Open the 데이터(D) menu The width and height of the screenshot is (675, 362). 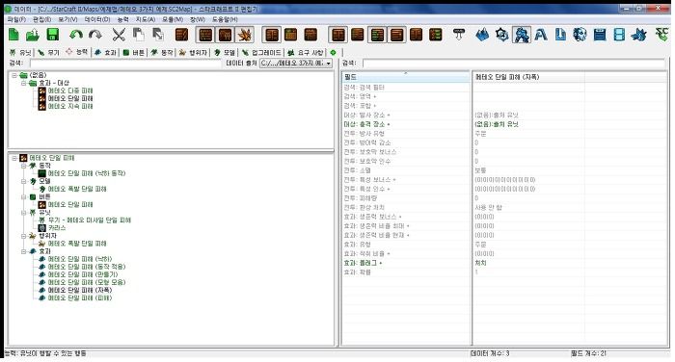pyautogui.click(x=96, y=19)
